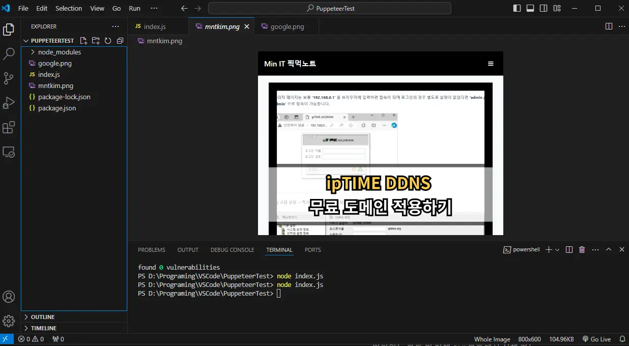The image size is (629, 346).
Task: Select mntkim.png in the file tree
Action: (74, 85)
